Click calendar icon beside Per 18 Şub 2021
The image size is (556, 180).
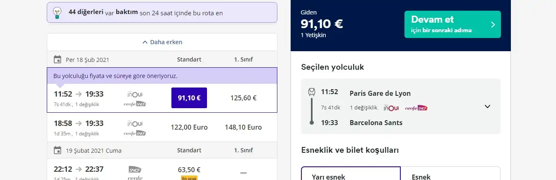[58, 59]
